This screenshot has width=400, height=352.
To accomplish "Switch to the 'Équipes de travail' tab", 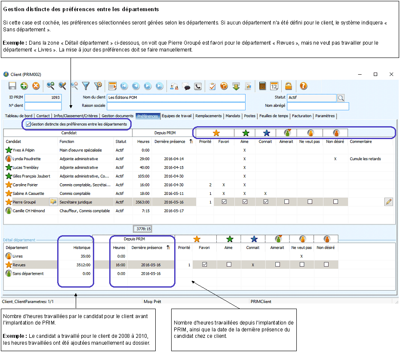I will coord(176,116).
